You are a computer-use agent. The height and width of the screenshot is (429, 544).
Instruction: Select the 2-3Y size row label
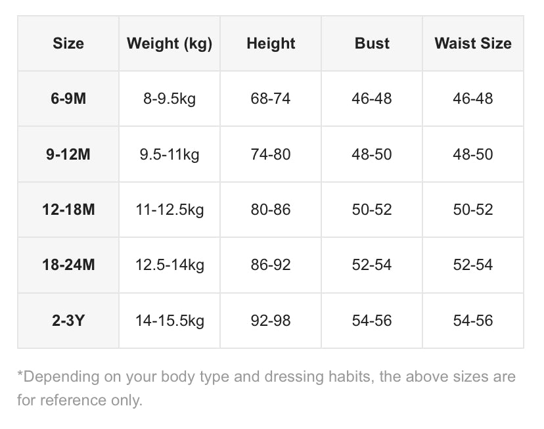tap(68, 321)
